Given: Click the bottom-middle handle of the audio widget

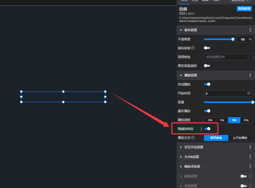Looking at the screenshot, I should [63, 102].
